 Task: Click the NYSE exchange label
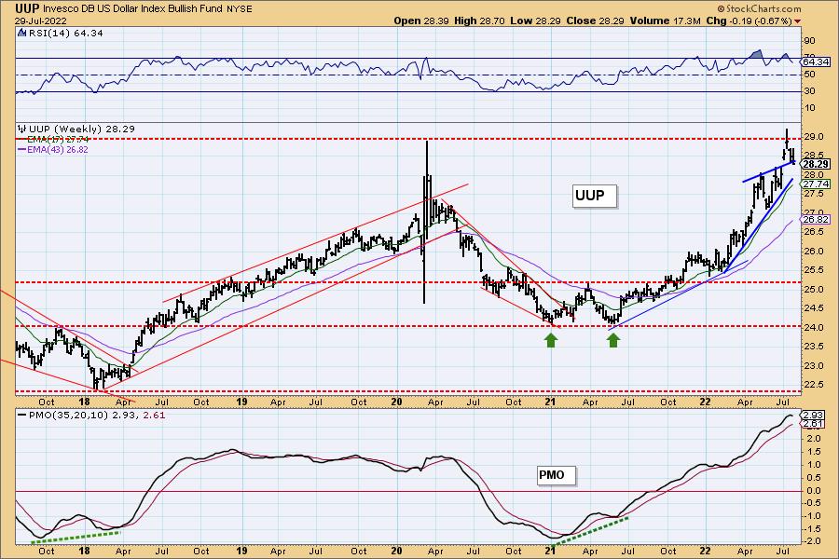pos(240,9)
